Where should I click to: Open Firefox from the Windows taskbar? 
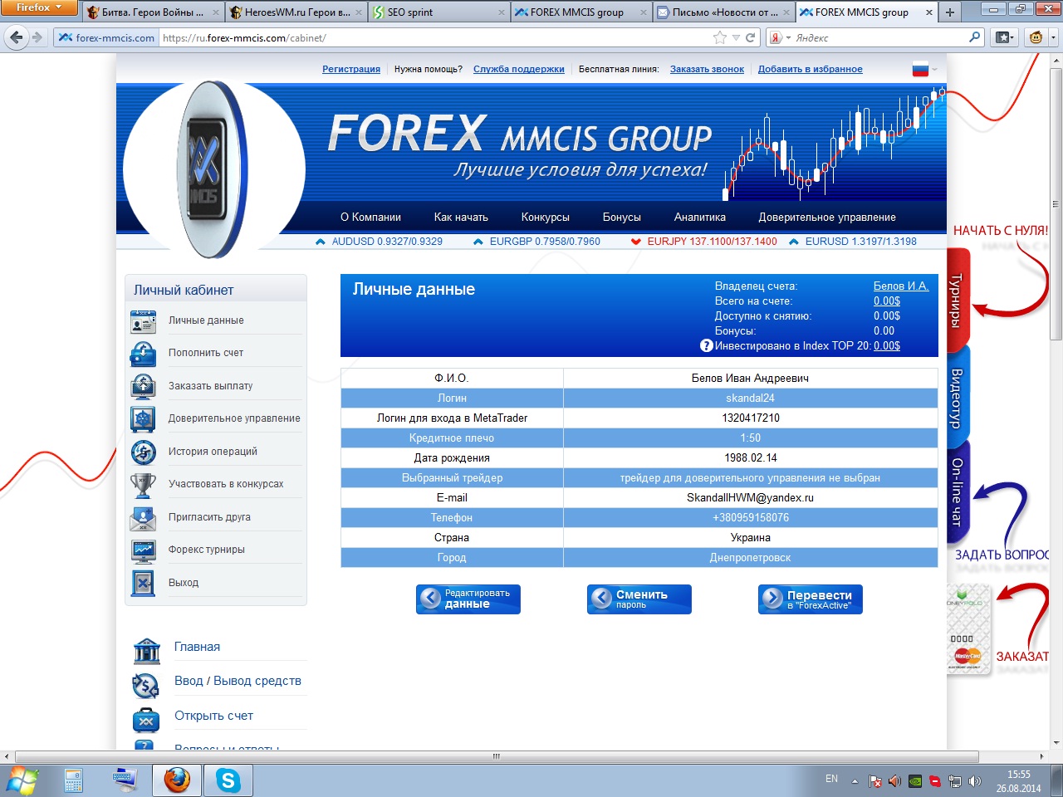click(x=177, y=780)
